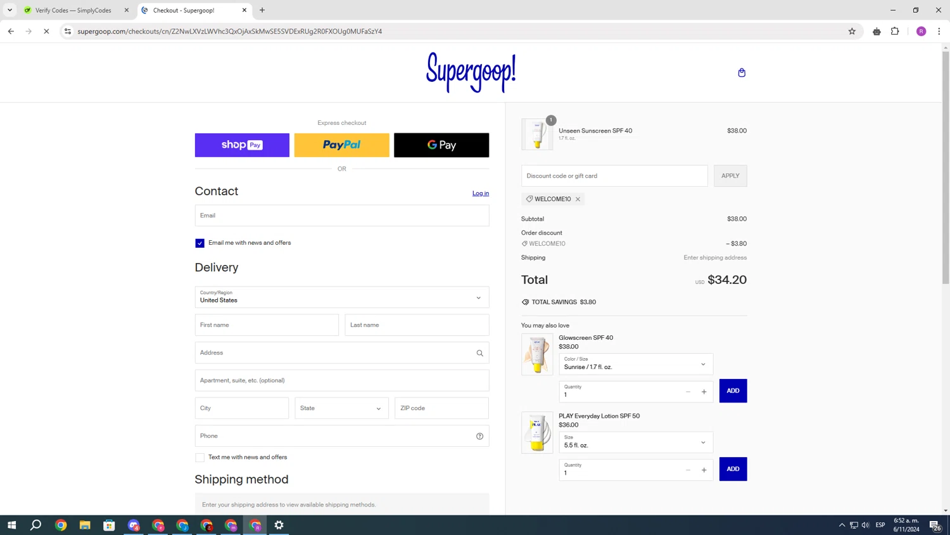Increase PLAY Everyday Lotion quantity
This screenshot has width=950, height=535.
(x=704, y=470)
